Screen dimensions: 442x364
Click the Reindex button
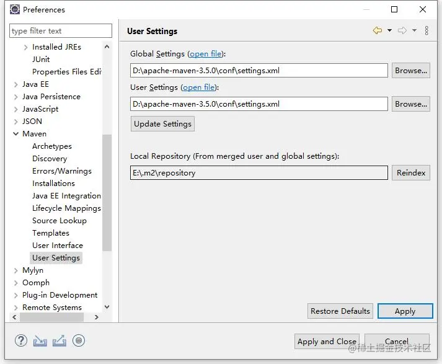(411, 172)
